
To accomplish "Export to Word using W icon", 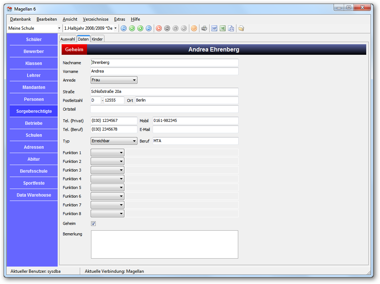I will tap(214, 28).
